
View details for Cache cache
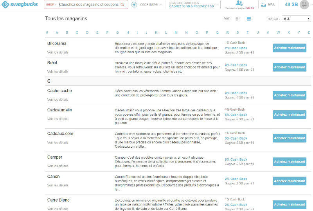click(x=58, y=100)
